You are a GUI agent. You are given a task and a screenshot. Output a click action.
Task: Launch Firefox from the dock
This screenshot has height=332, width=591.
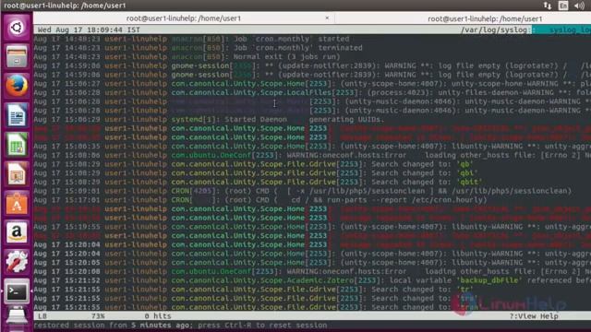click(17, 86)
